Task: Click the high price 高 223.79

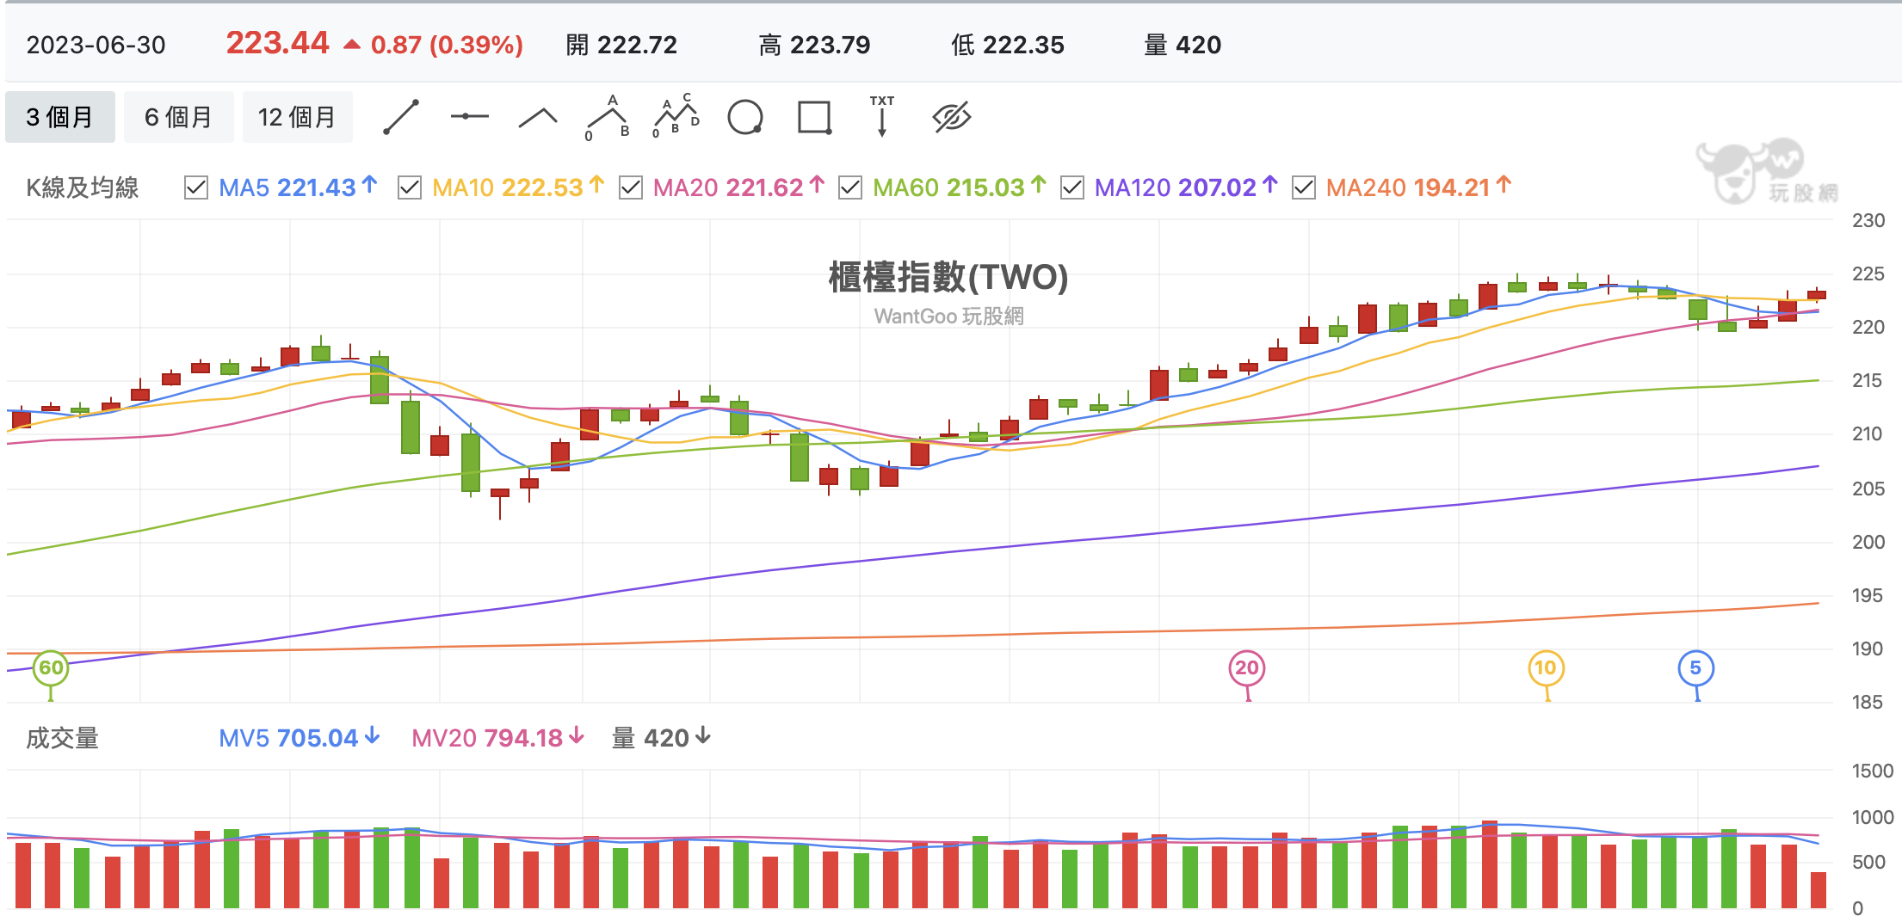Action: point(814,45)
